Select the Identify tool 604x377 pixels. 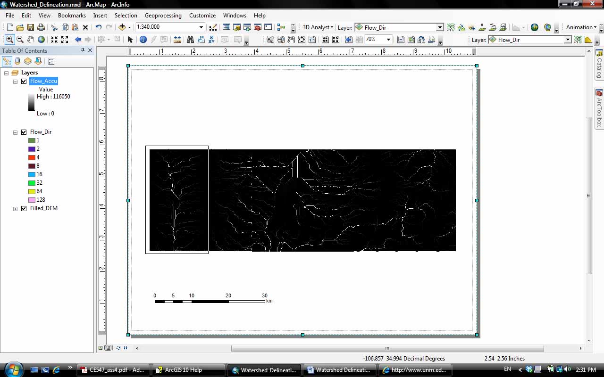[143, 40]
